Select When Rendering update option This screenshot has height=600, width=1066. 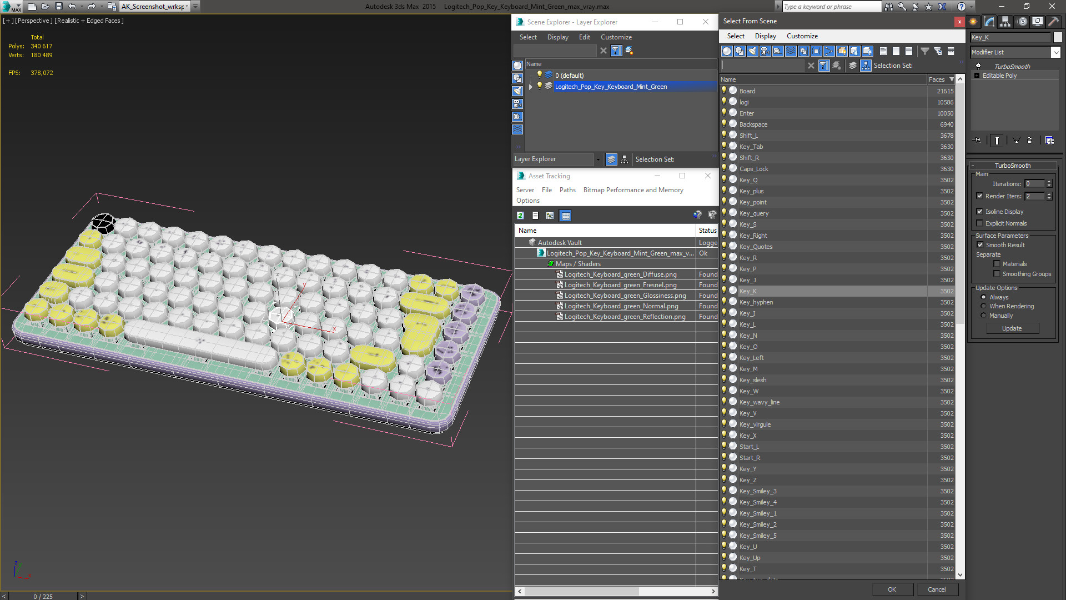click(983, 306)
